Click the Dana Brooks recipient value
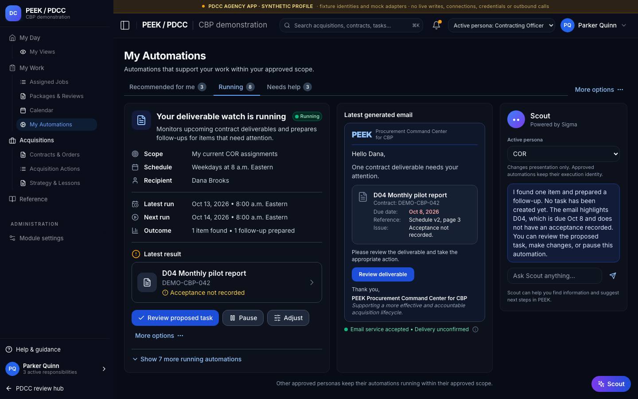Viewport: 638px width, 399px height. click(x=210, y=180)
